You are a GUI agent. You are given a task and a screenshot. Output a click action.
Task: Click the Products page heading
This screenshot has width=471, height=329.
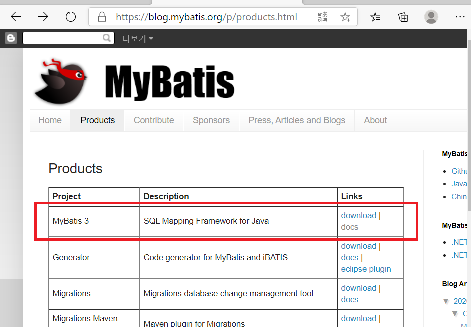pyautogui.click(x=75, y=169)
